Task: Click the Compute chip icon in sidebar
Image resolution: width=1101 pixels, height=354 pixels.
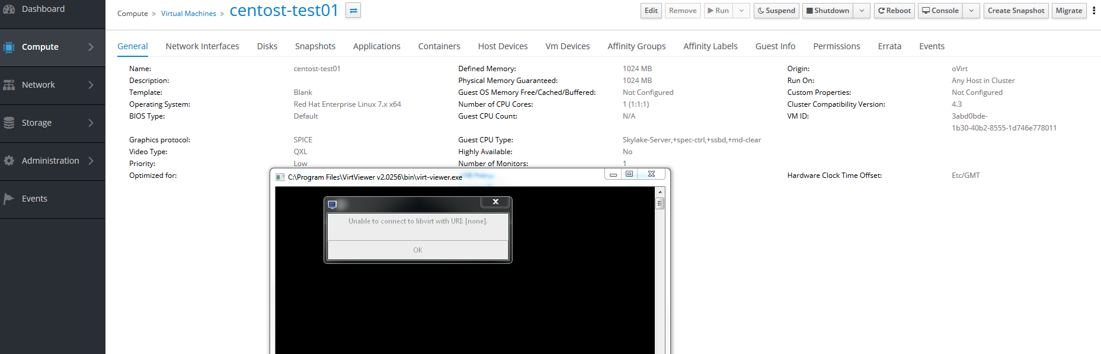Action: tap(9, 47)
